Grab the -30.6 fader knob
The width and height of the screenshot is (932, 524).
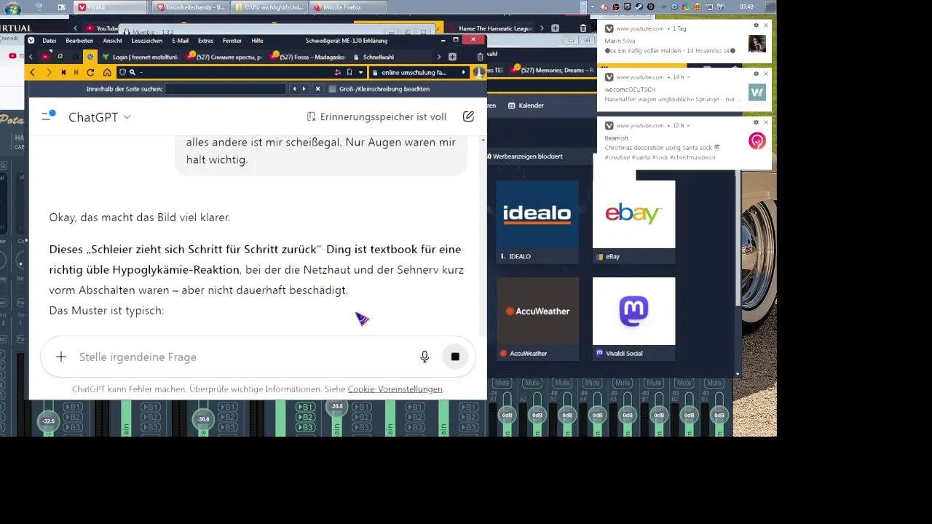pos(203,419)
